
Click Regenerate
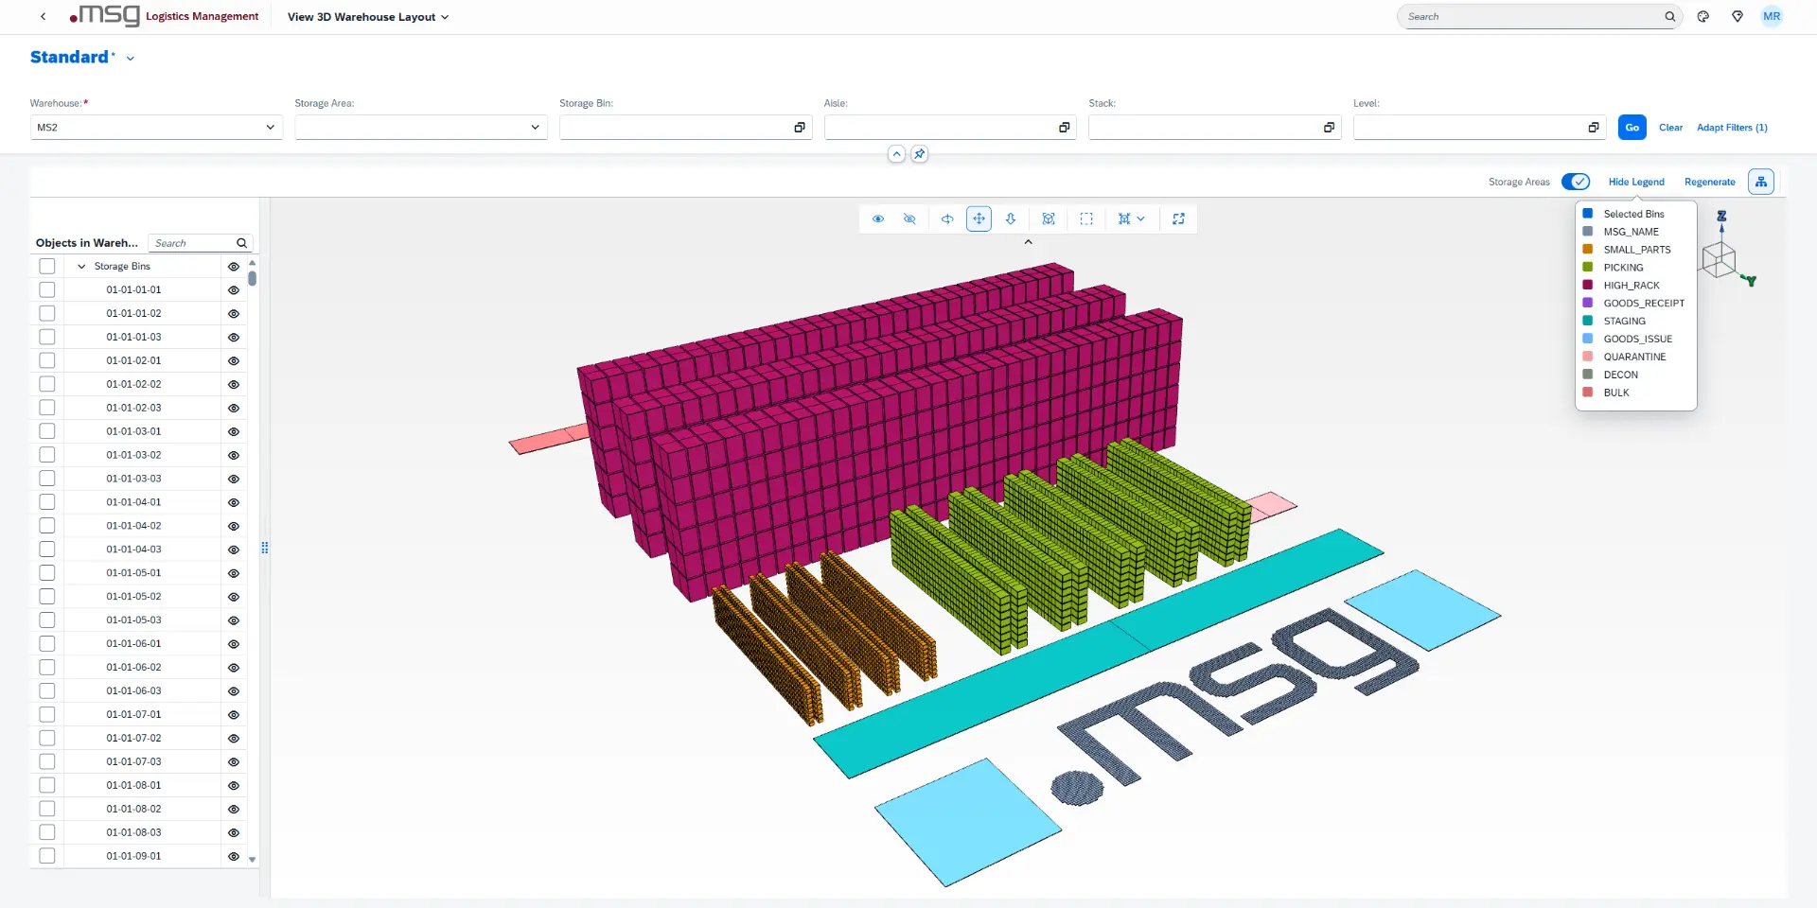coord(1709,182)
